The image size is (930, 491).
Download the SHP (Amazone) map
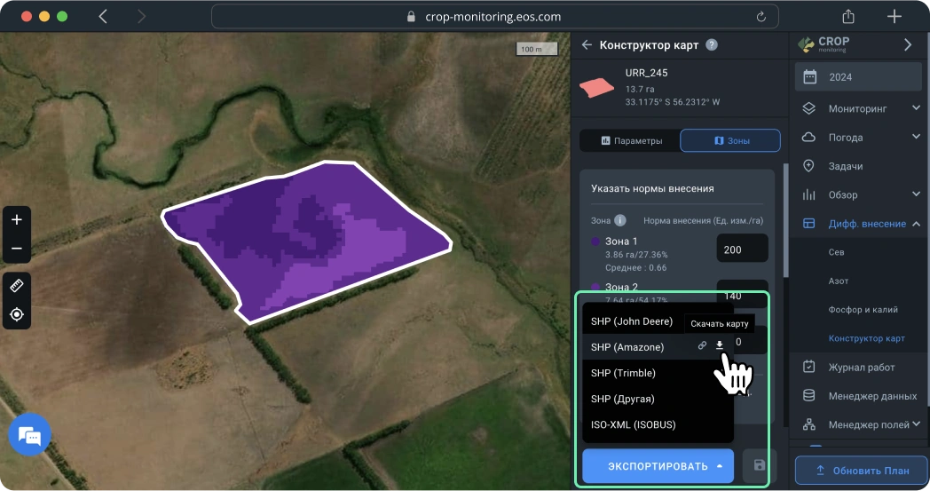coord(720,345)
